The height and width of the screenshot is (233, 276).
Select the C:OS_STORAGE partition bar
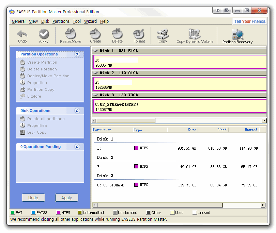pos(180,106)
